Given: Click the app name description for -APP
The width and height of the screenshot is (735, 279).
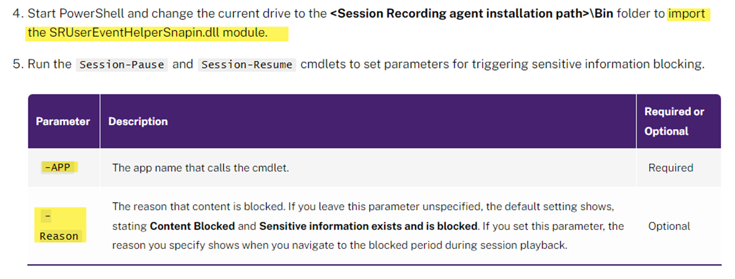Looking at the screenshot, I should click(x=200, y=168).
